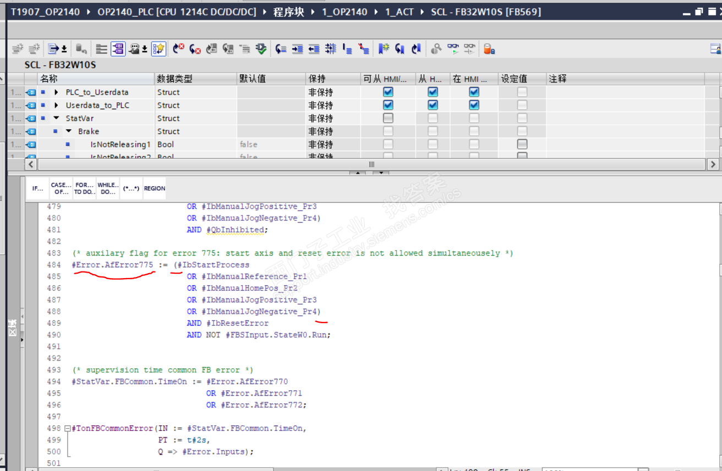
Task: Click the go to next bookmark icon
Action: click(400, 49)
